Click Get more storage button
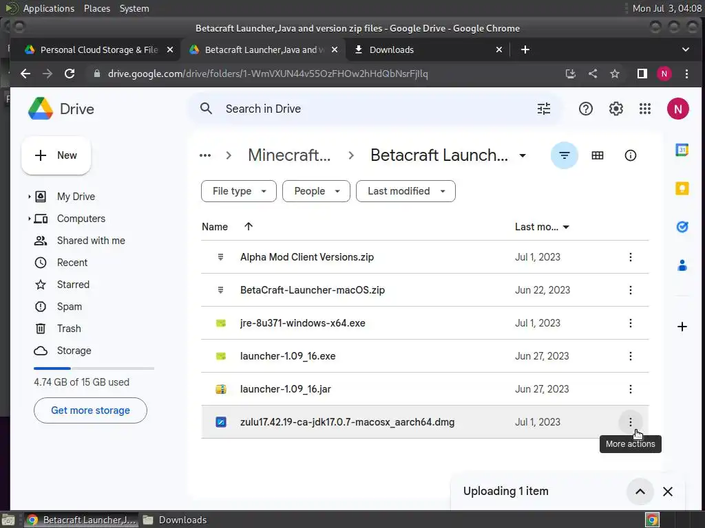The width and height of the screenshot is (705, 528). [x=90, y=410]
